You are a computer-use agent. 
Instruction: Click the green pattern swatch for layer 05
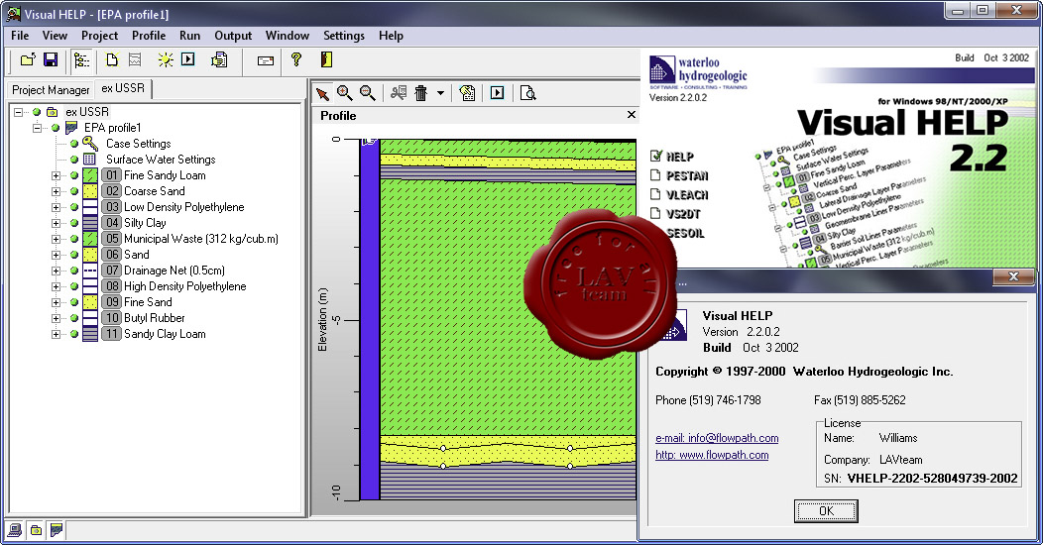(x=90, y=239)
